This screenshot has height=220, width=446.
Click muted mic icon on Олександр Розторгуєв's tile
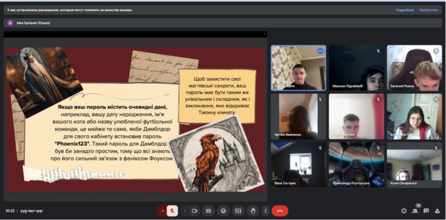(378, 148)
